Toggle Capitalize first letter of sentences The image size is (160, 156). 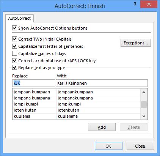15,46
